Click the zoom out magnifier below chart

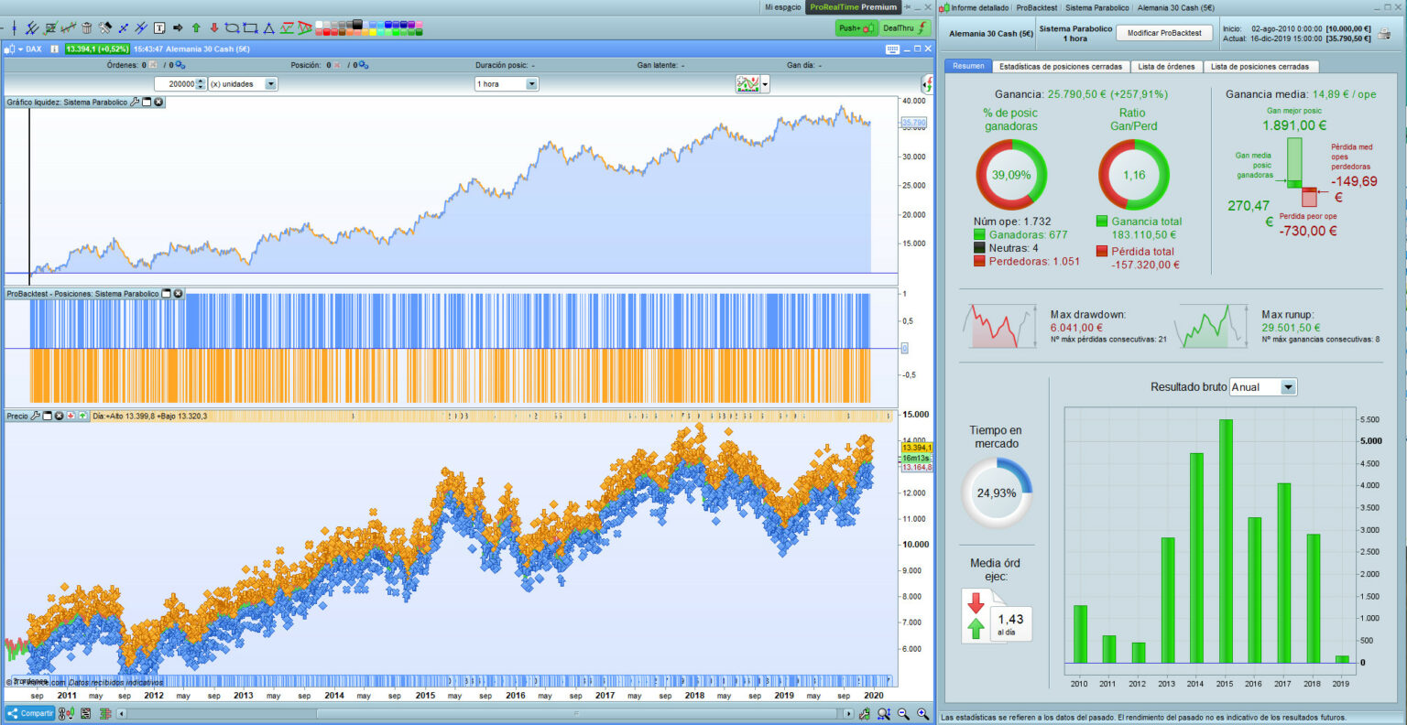[x=903, y=714]
